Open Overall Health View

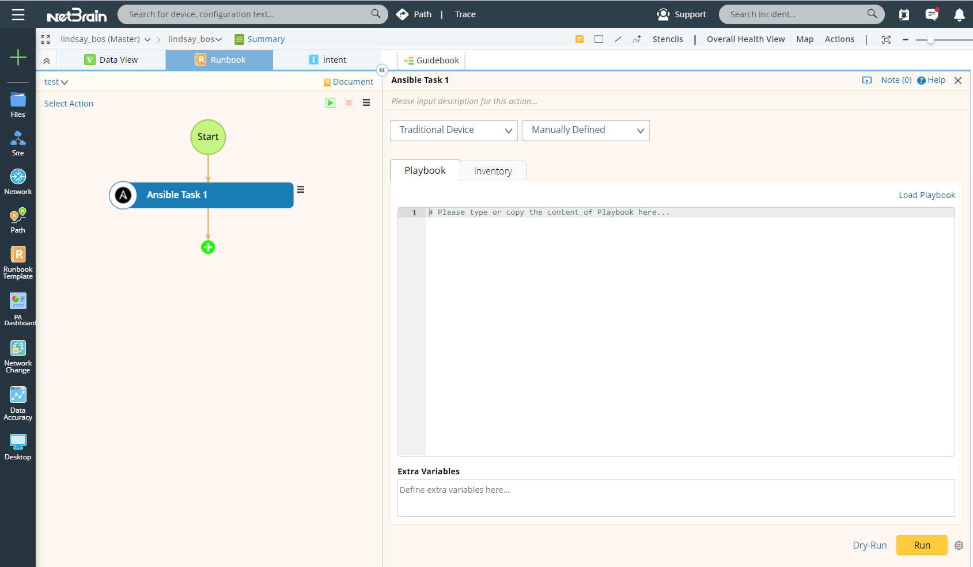tap(746, 39)
